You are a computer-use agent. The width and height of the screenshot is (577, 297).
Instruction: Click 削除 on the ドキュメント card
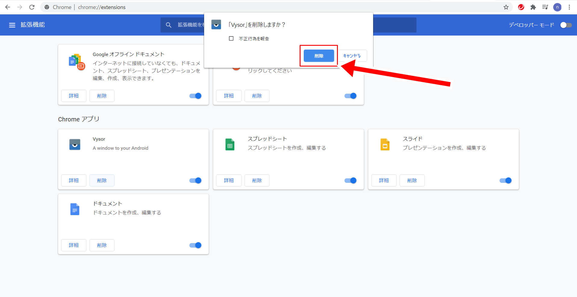[102, 245]
